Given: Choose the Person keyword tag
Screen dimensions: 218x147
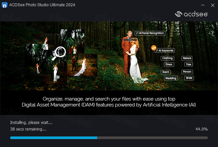Looking at the screenshot, I should coord(187,72).
